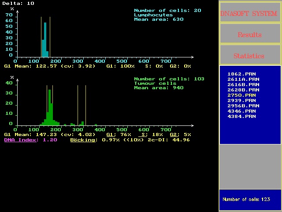Click the Delta: 10 label

(18, 3)
